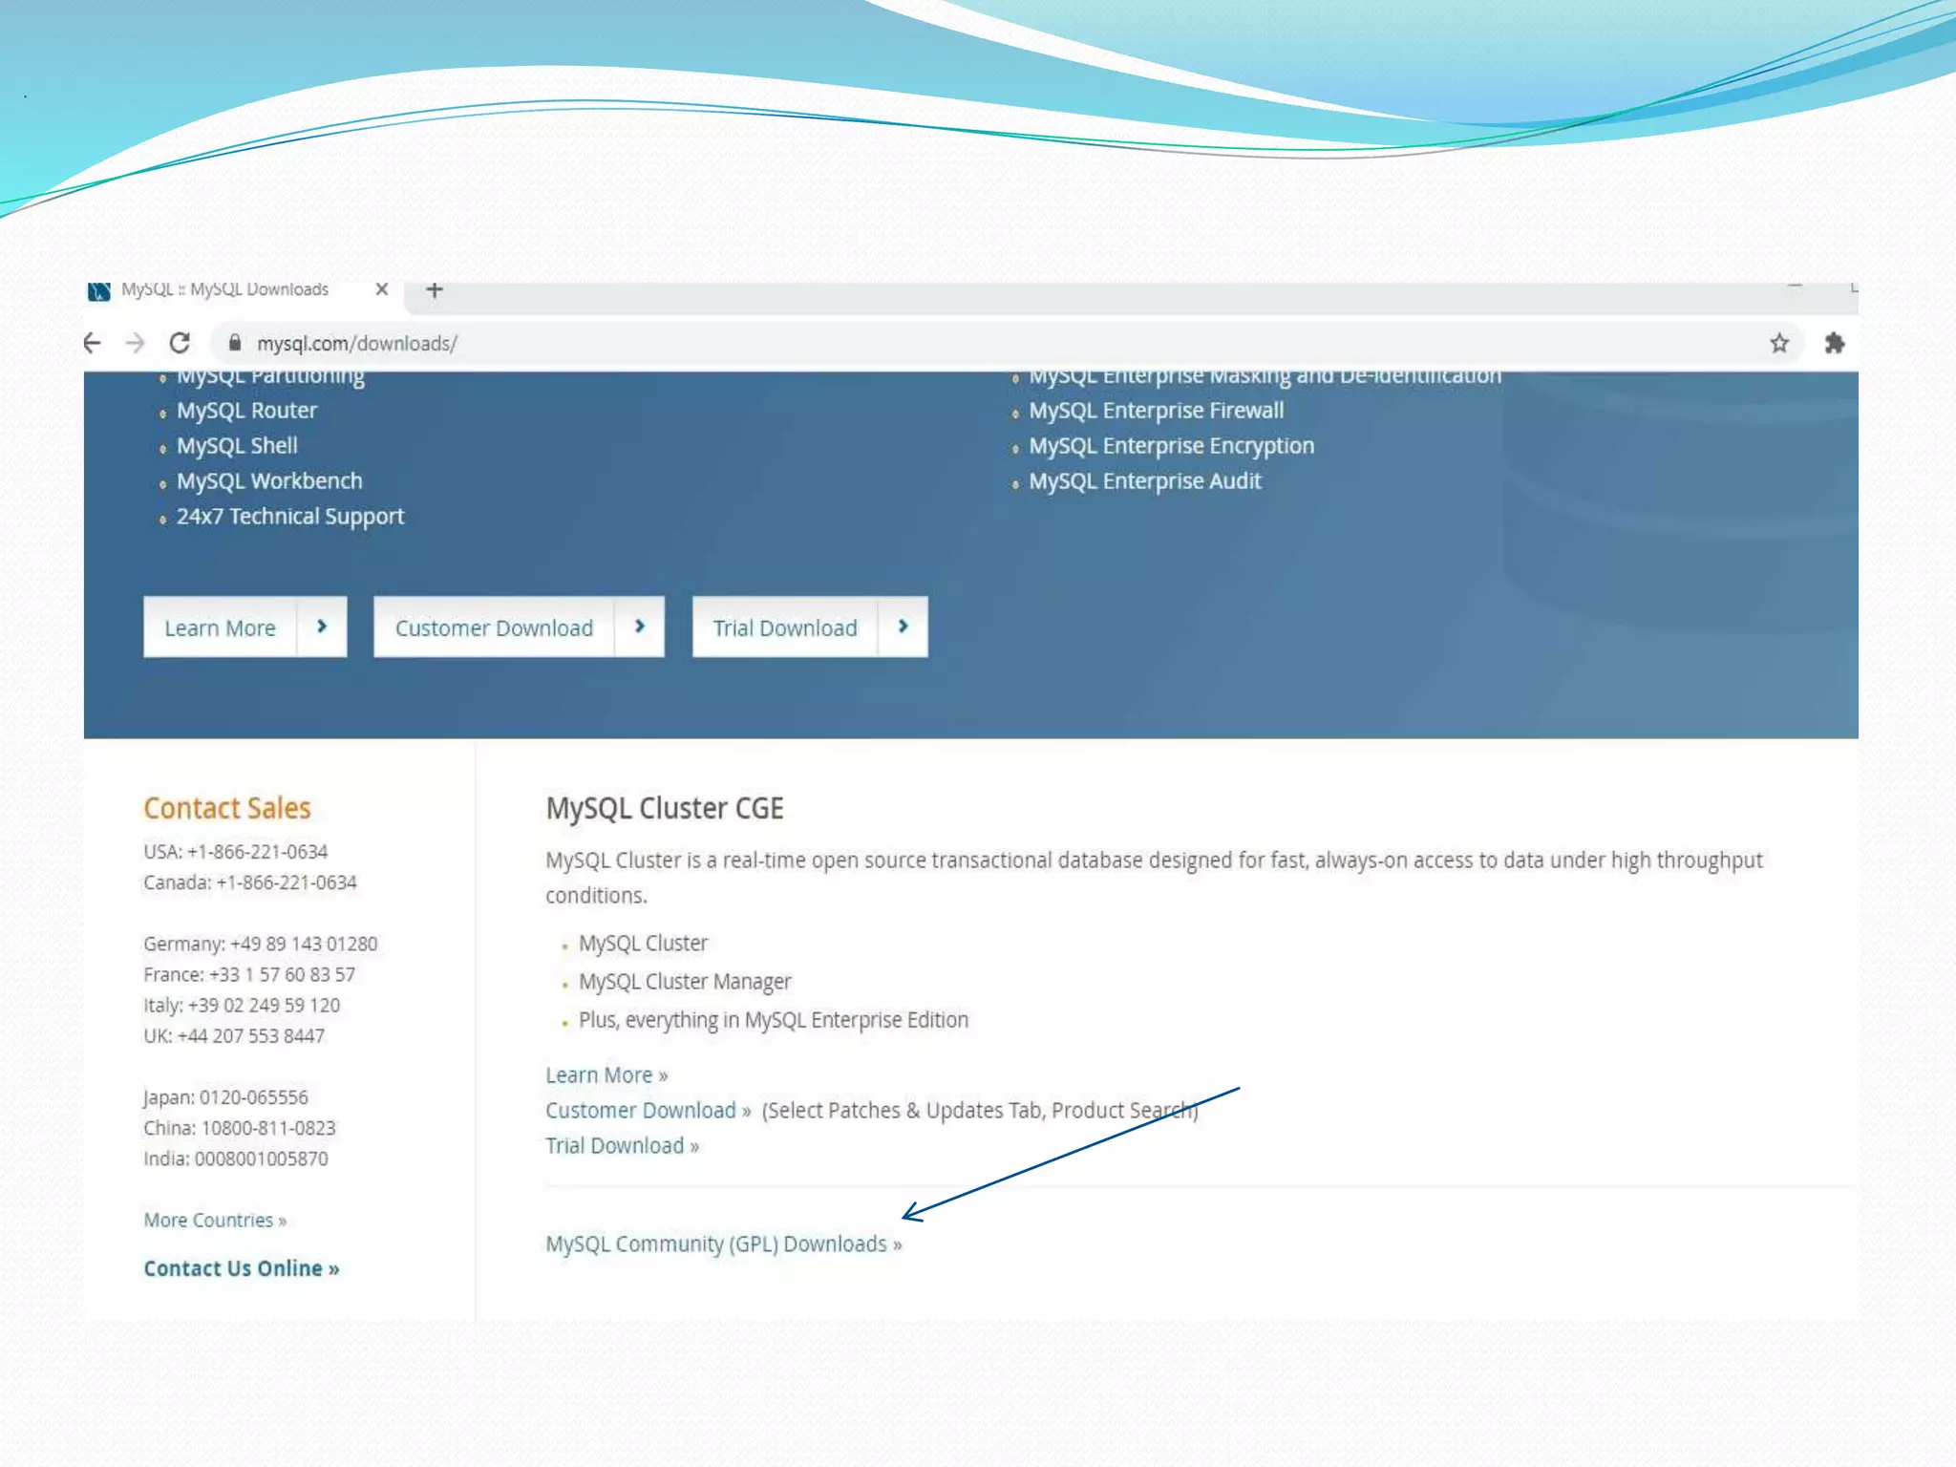This screenshot has height=1467, width=1956.
Task: Close the MySQL Downloads tab
Action: [x=382, y=289]
